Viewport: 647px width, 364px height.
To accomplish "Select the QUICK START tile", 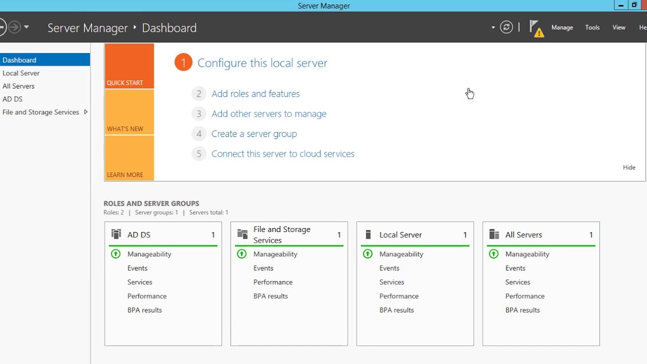I will click(129, 66).
